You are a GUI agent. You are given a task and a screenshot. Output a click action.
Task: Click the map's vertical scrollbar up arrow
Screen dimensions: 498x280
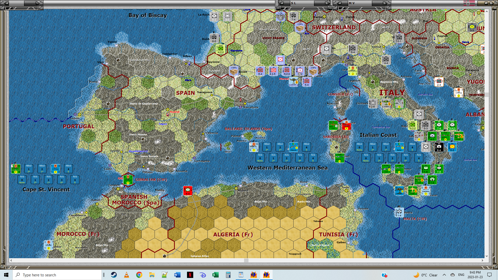click(x=487, y=11)
